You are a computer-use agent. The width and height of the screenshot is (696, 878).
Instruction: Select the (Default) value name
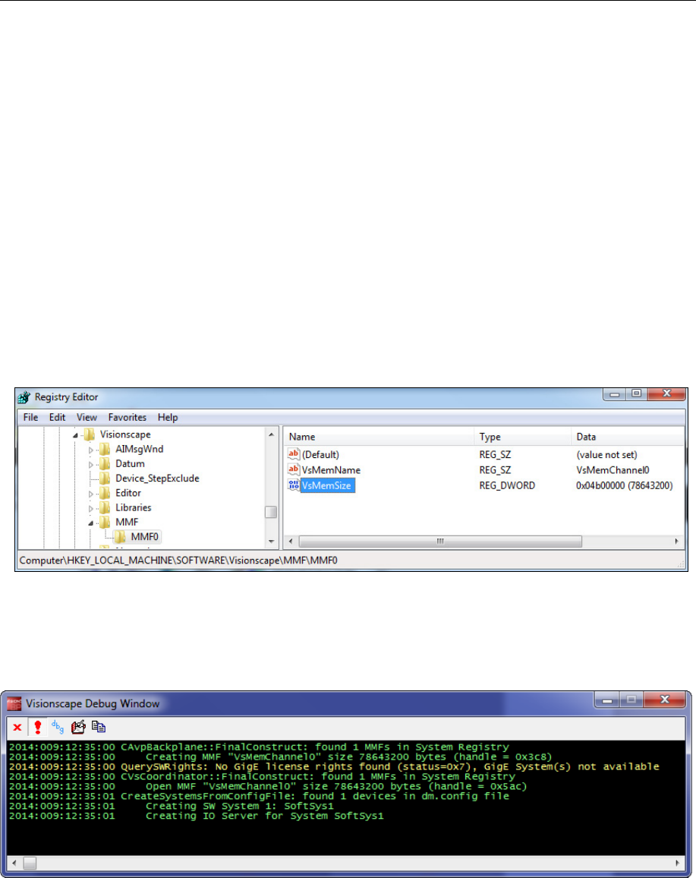(x=320, y=455)
